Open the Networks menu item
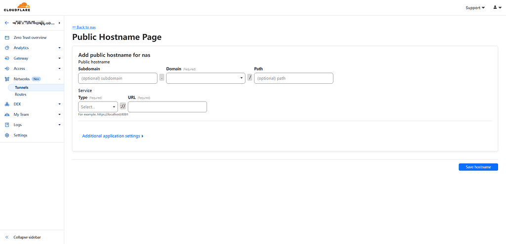Screen dimensions: 506x244 (x=22, y=79)
